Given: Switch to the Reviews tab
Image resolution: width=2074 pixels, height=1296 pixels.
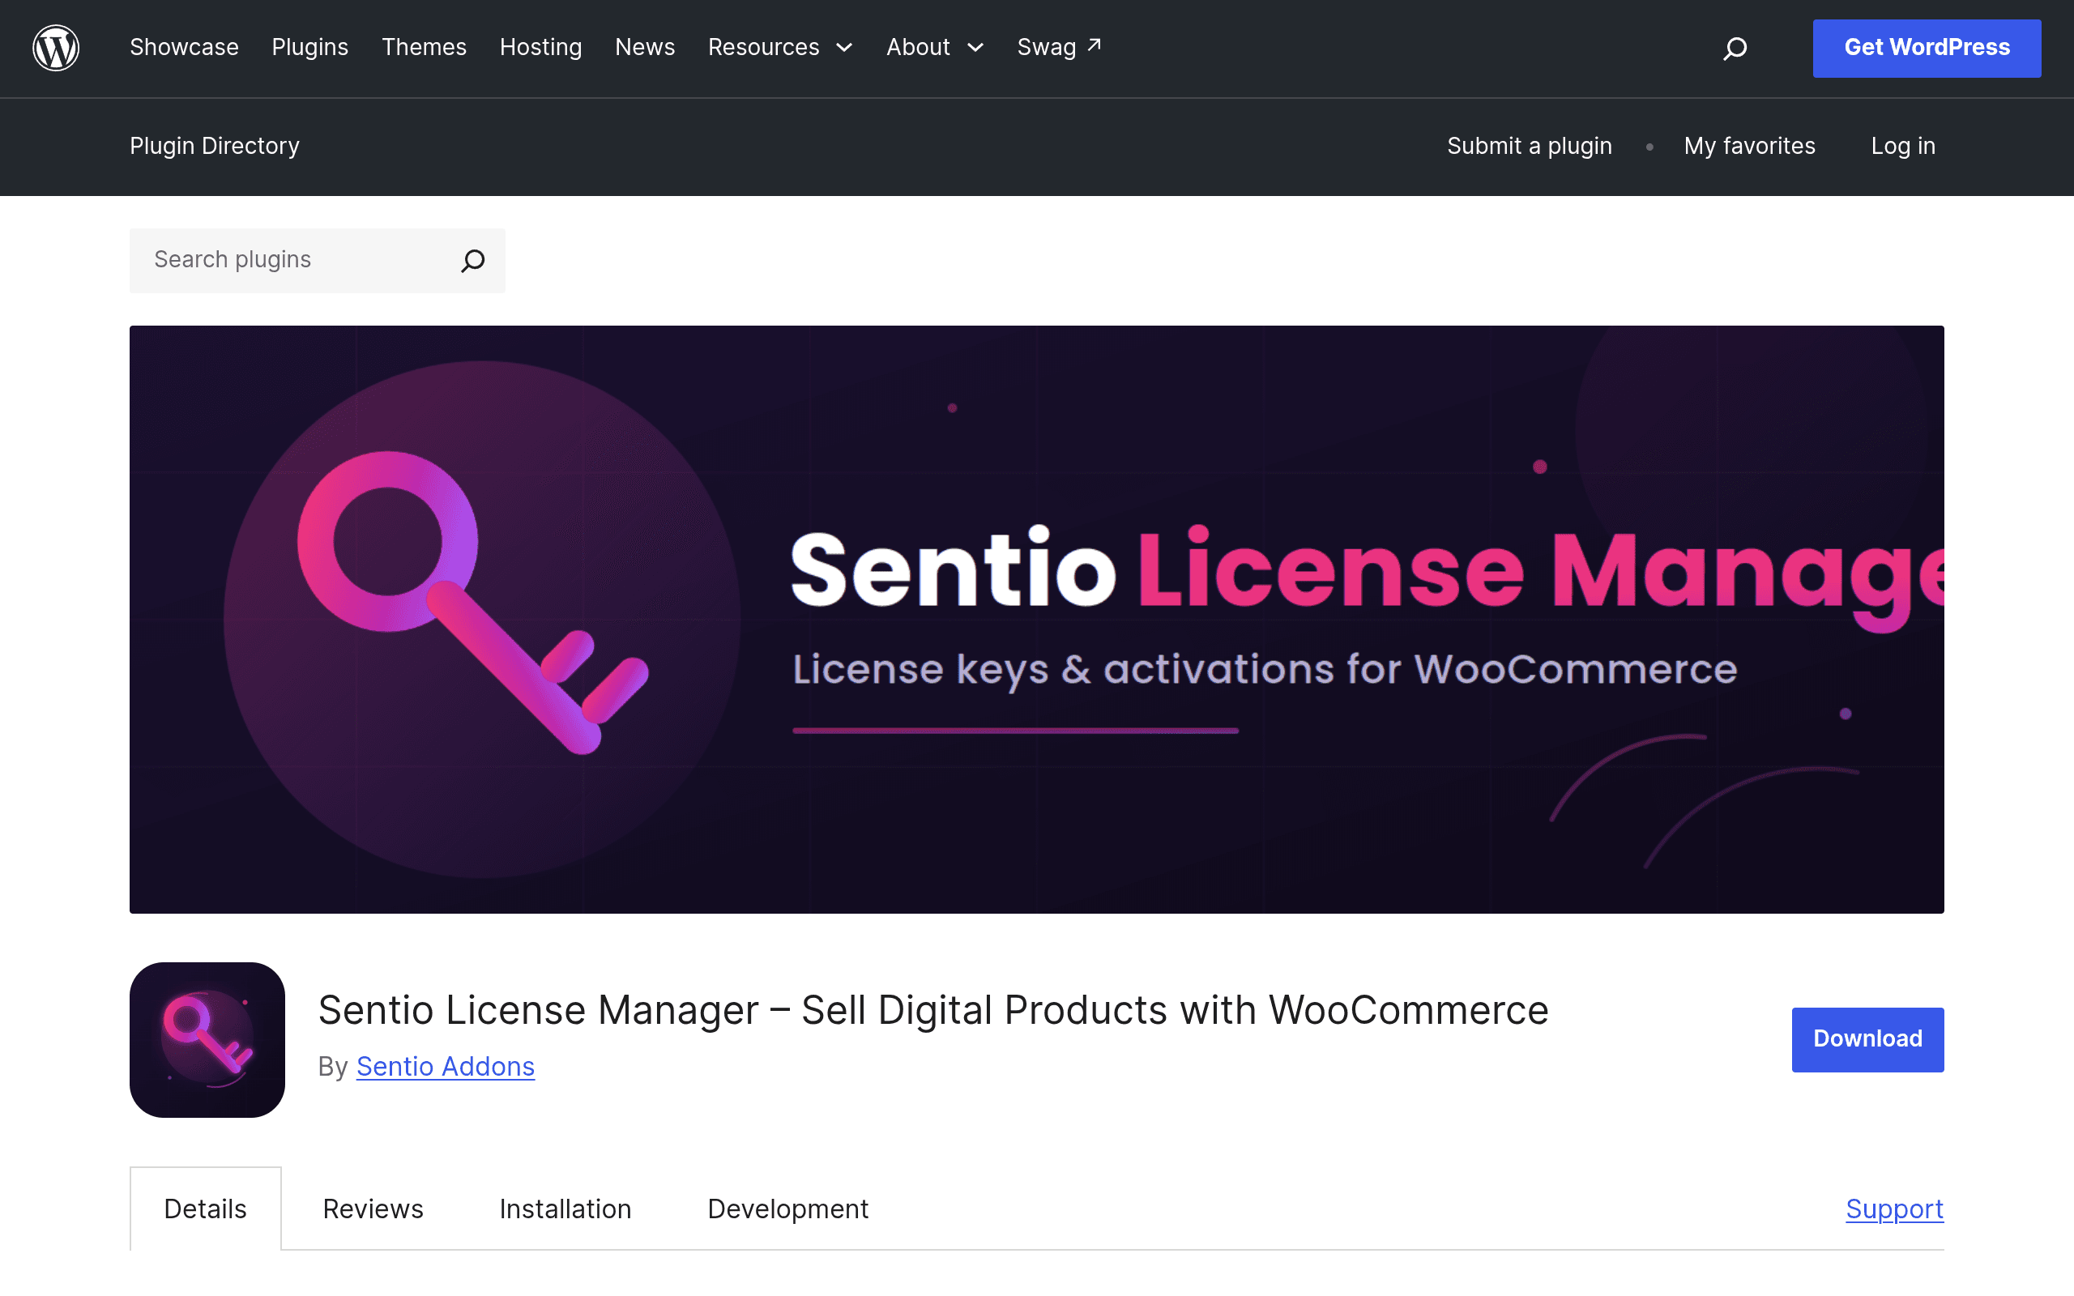Looking at the screenshot, I should tap(373, 1209).
